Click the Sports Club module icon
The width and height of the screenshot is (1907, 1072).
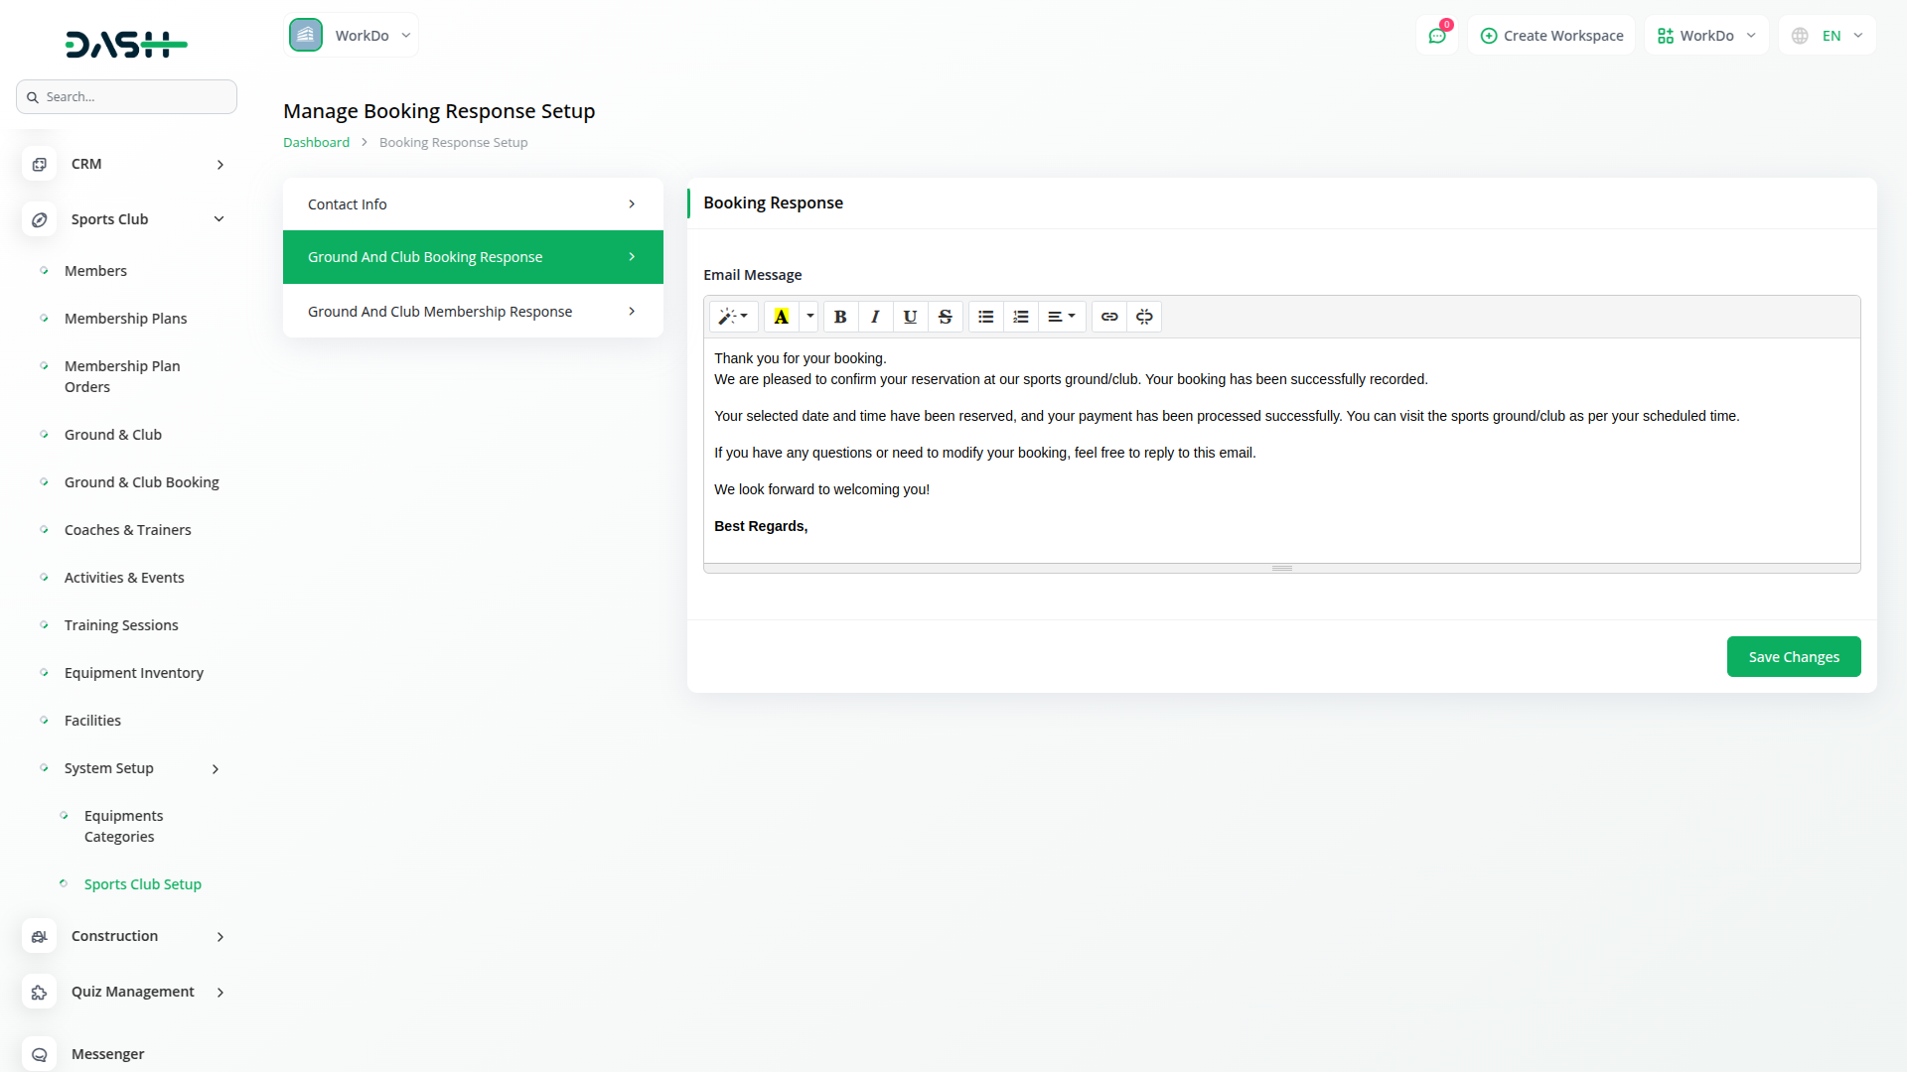39,219
